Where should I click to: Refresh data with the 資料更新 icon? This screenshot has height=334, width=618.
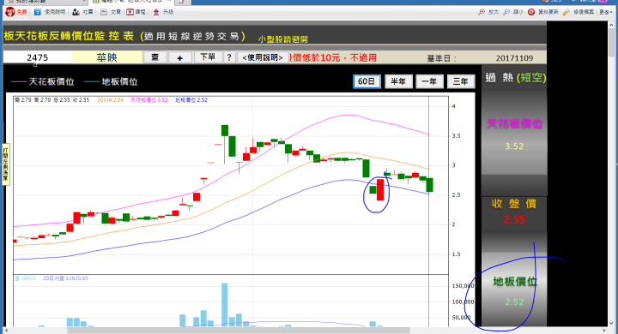pyautogui.click(x=531, y=12)
